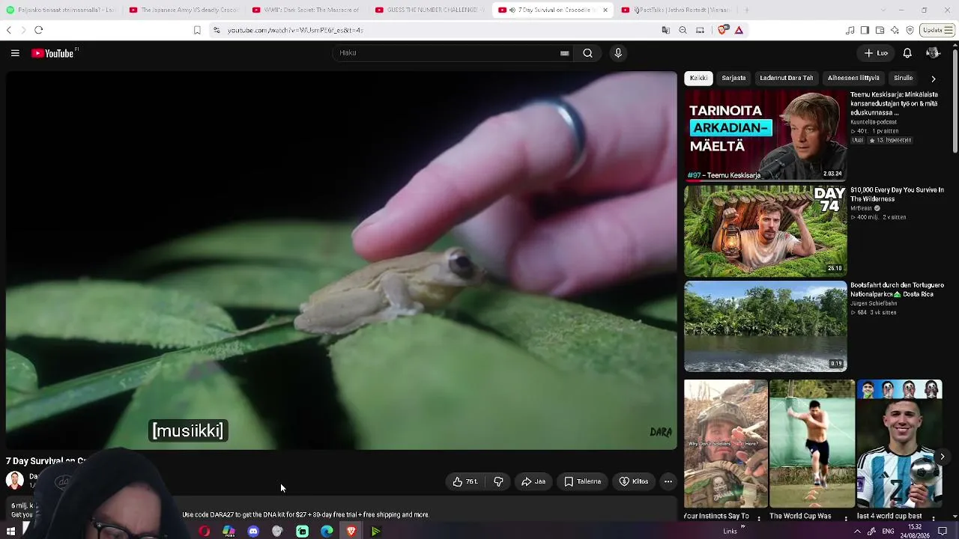Close the 7 Day Survival tab
The image size is (959, 539).
(x=605, y=10)
